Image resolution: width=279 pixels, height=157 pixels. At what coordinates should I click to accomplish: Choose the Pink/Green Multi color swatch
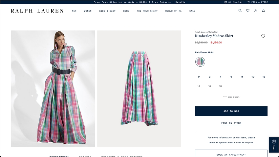[x=200, y=62]
